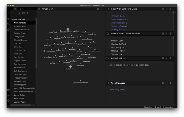Toggle preview mode for the Arlen Moncada pane
This screenshot has width=184, height=117.
pyautogui.click(x=163, y=83)
